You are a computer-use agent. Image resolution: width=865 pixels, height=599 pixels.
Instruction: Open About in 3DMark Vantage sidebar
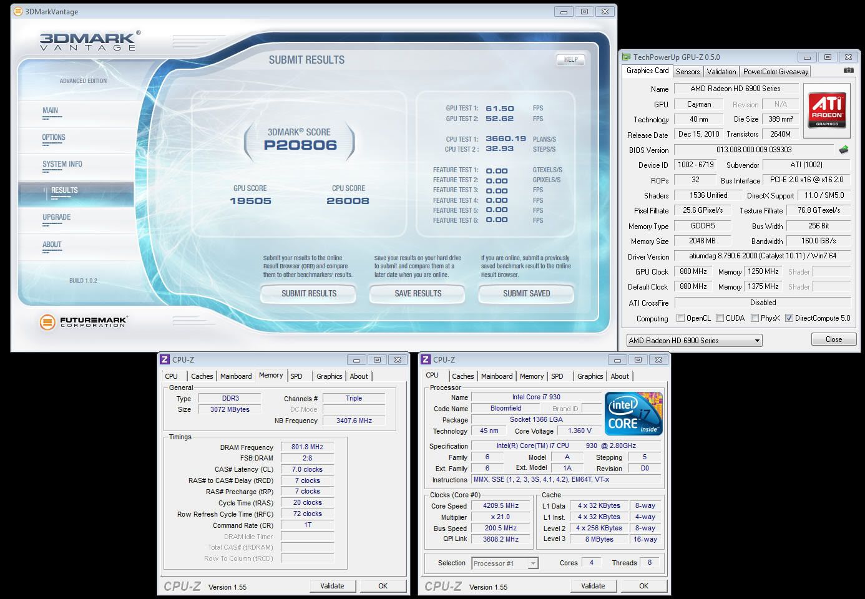point(52,245)
